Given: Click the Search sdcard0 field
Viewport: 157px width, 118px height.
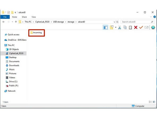Looking at the screenshot, I should tap(137, 22).
